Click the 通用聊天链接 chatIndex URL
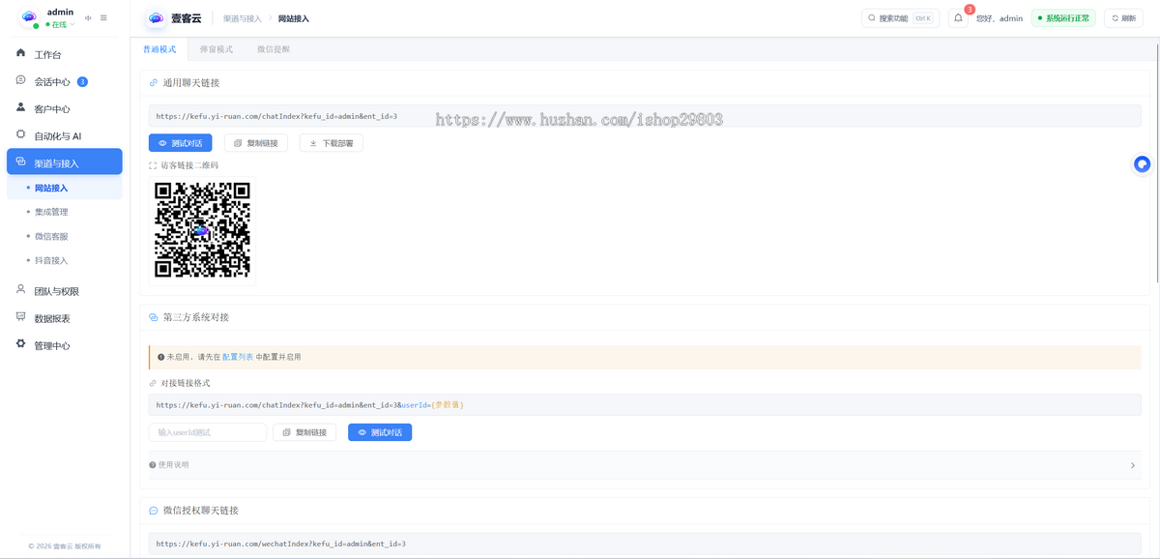The width and height of the screenshot is (1160, 559). [x=276, y=116]
